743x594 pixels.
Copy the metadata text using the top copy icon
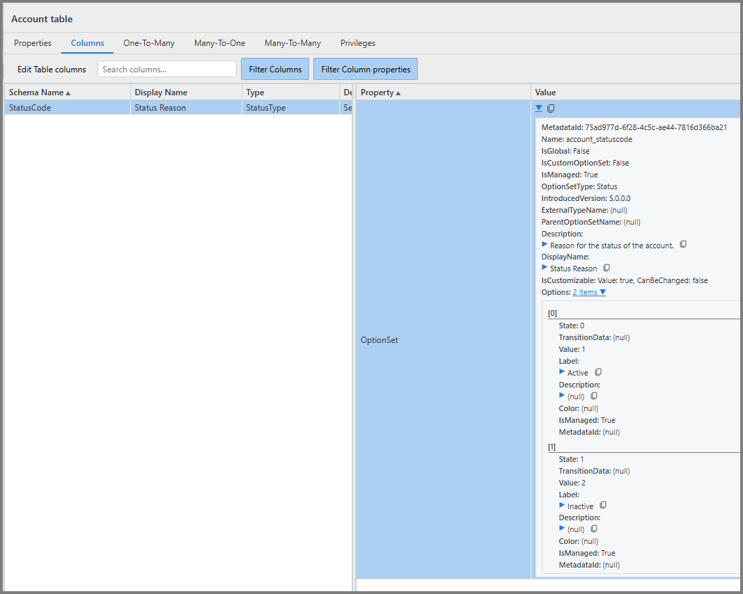[x=550, y=109]
